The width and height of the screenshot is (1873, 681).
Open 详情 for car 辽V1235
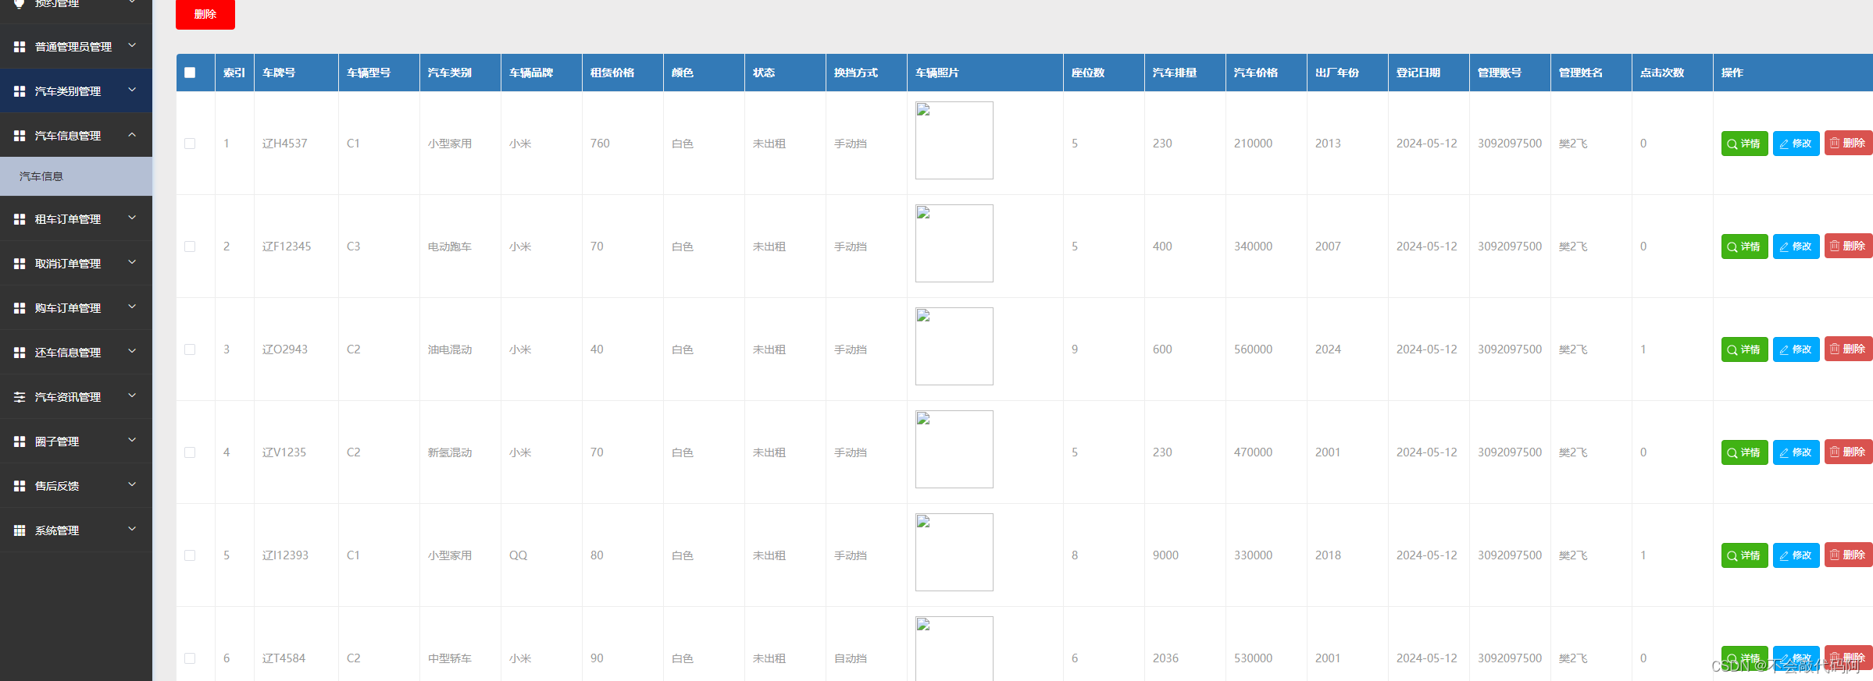click(x=1744, y=452)
